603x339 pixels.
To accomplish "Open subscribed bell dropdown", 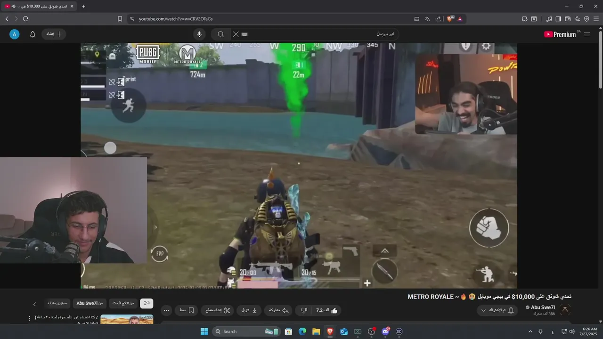I will [497, 310].
